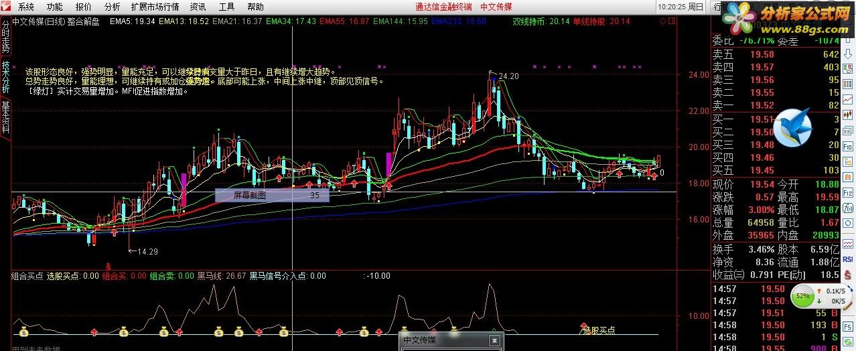Image resolution: width=856 pixels, height=351 pixels.
Task: Click the 屏幕截图 35 overlay label
Action: tap(272, 196)
